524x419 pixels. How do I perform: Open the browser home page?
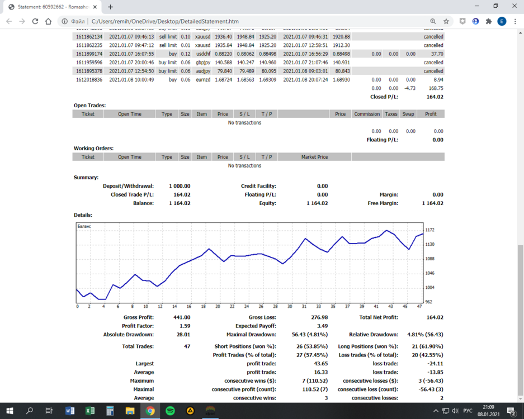click(49, 21)
